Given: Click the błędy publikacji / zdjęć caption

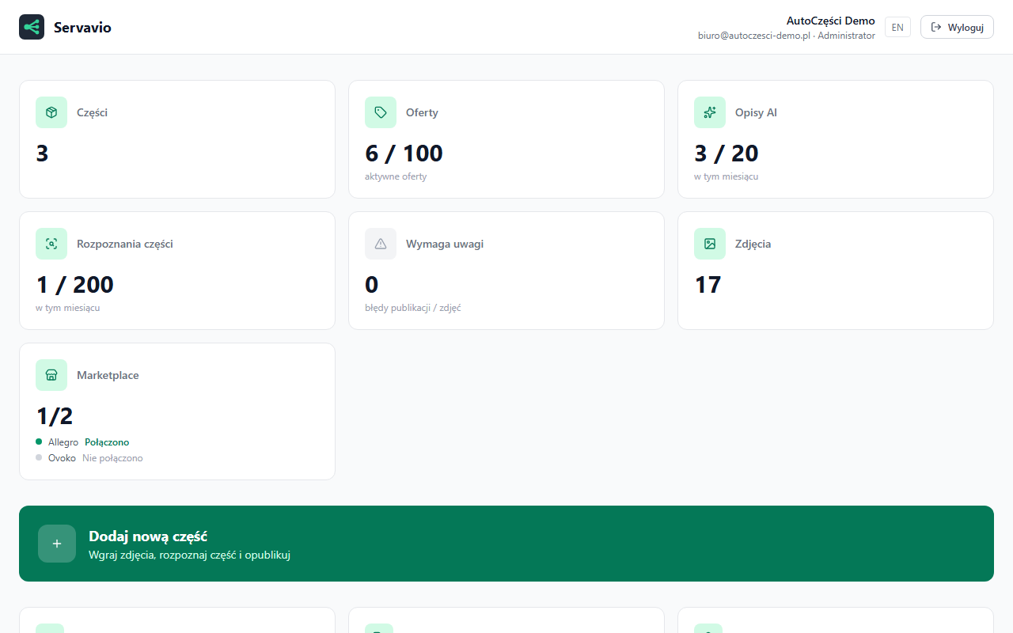Looking at the screenshot, I should (413, 308).
